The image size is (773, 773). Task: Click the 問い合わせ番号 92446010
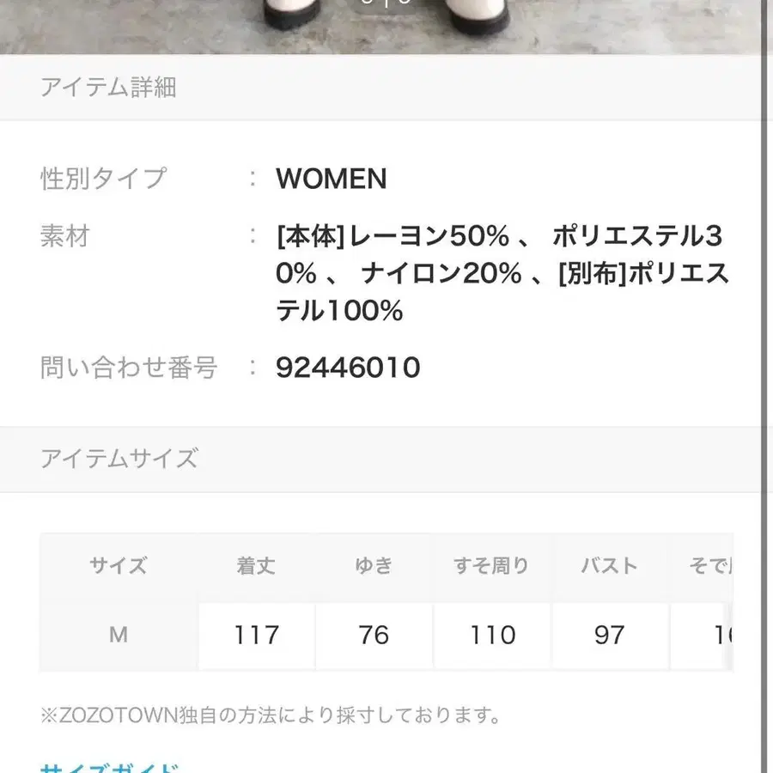pos(347,368)
